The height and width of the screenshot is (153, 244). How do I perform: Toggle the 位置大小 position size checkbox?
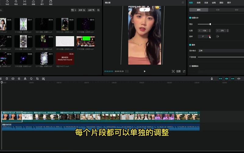tap(190, 18)
